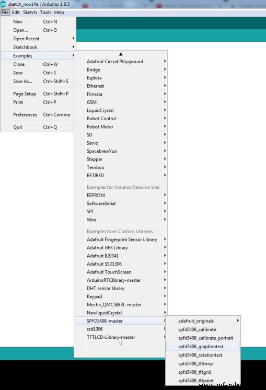Open Page Setup
266x390 pixels.
(x=38, y=94)
